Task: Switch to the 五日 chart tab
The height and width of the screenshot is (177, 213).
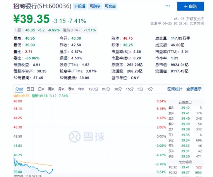Action: pyautogui.click(x=30, y=89)
